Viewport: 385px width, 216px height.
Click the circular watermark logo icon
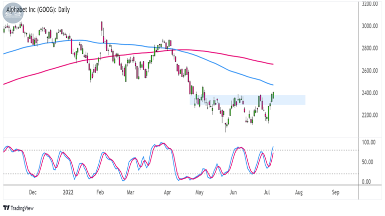click(13, 13)
